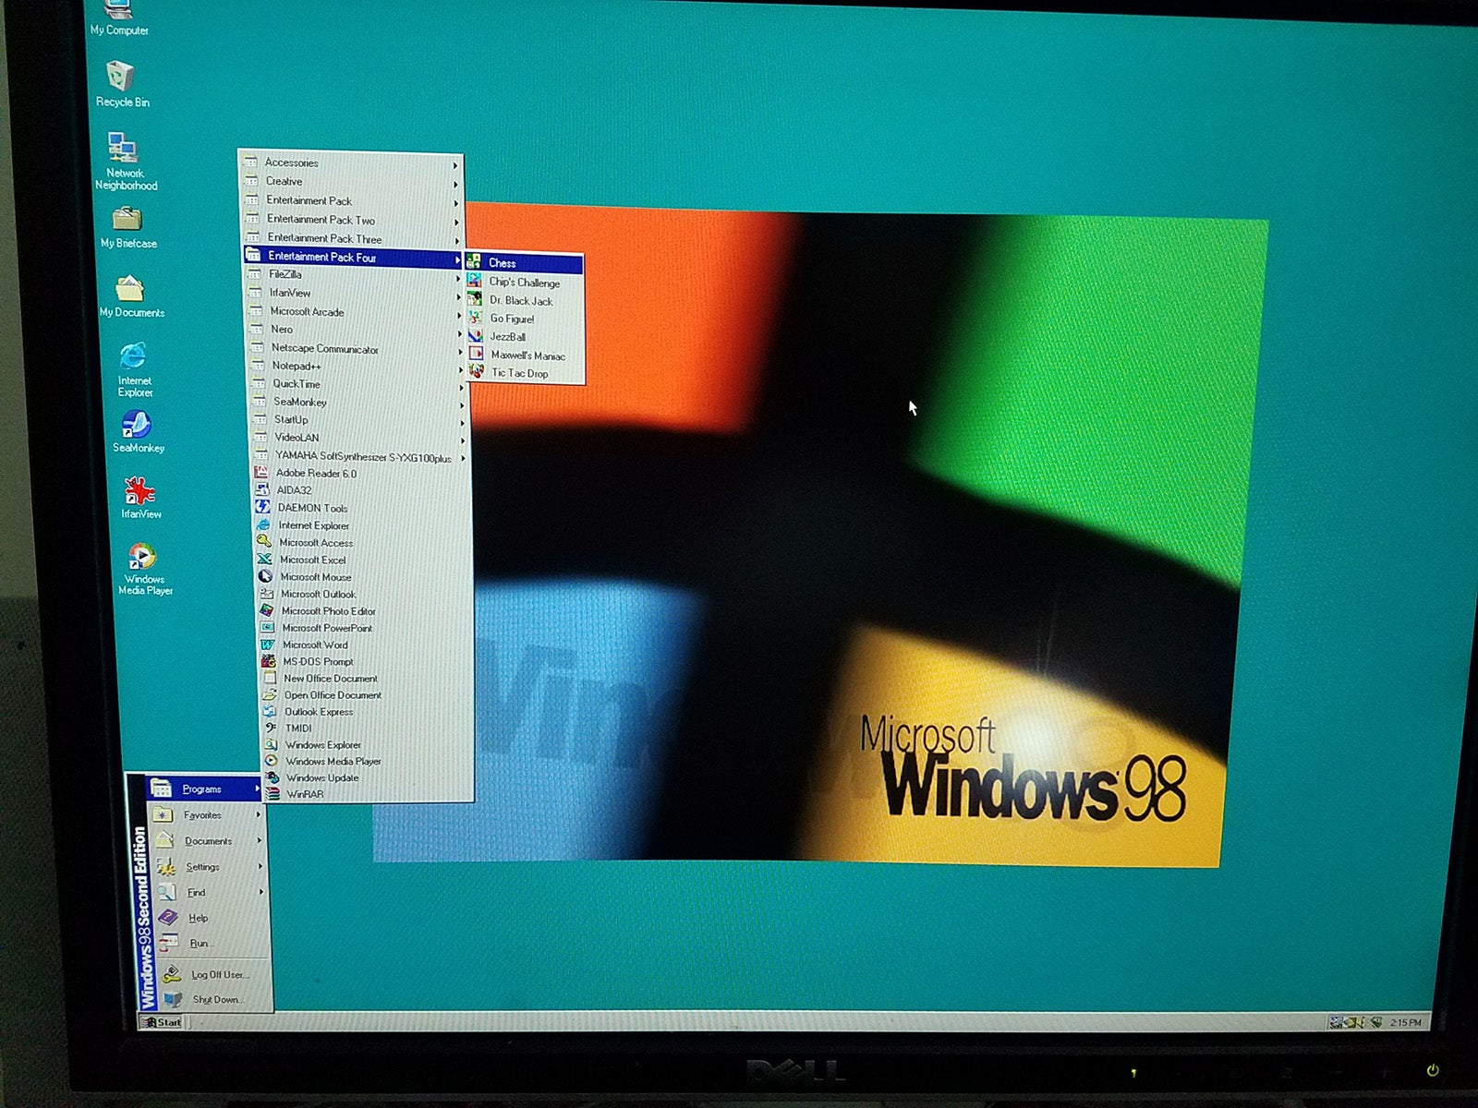Open the Nero program folder
Viewport: 1478px width, 1108px height.
click(x=355, y=329)
